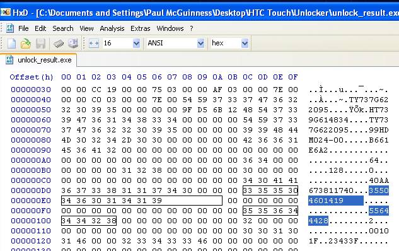This screenshot has height=251, width=399.
Task: Click decoded text TY737G62 in row 00000040
Action: click(x=369, y=100)
